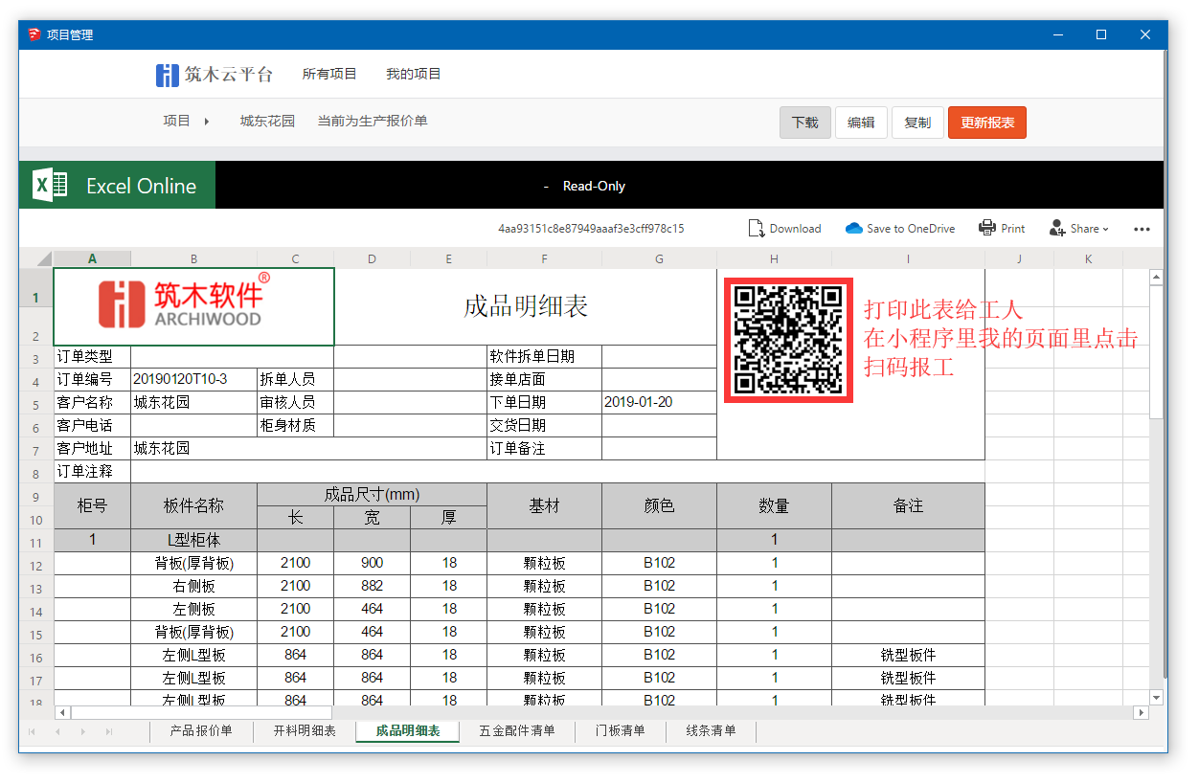
Task: Click the page's outer vertical scrollbar
Action: [x=1165, y=362]
